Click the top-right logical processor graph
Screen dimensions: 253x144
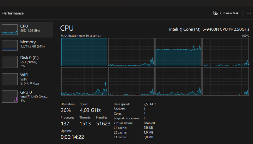click(225, 52)
